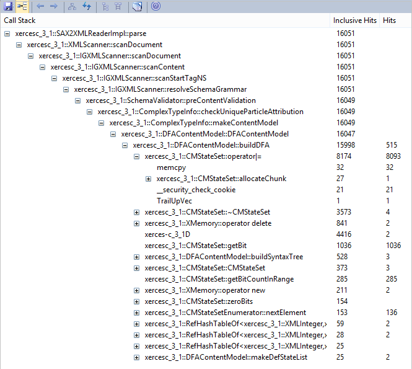Image resolution: width=412 pixels, height=369 pixels.
Task: Select the memcpy row
Action: pyautogui.click(x=171, y=167)
